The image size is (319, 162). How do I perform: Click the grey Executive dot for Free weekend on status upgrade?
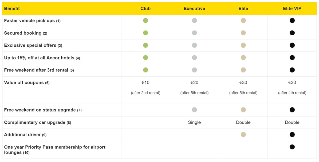click(x=194, y=110)
